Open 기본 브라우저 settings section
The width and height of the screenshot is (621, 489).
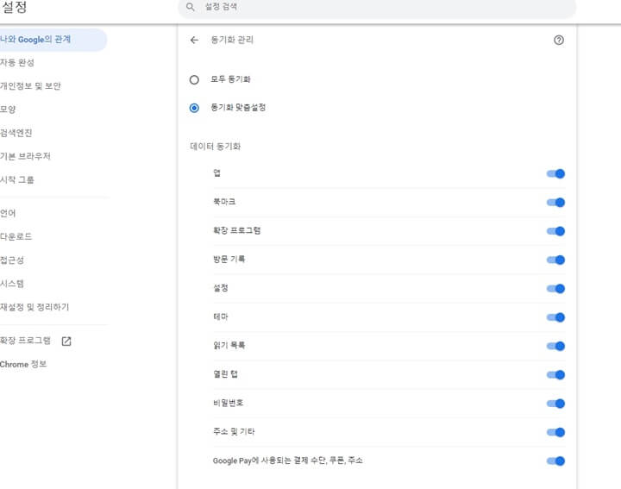coord(25,156)
